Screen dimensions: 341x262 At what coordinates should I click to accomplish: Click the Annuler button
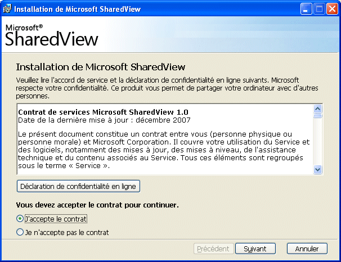tap(307, 249)
